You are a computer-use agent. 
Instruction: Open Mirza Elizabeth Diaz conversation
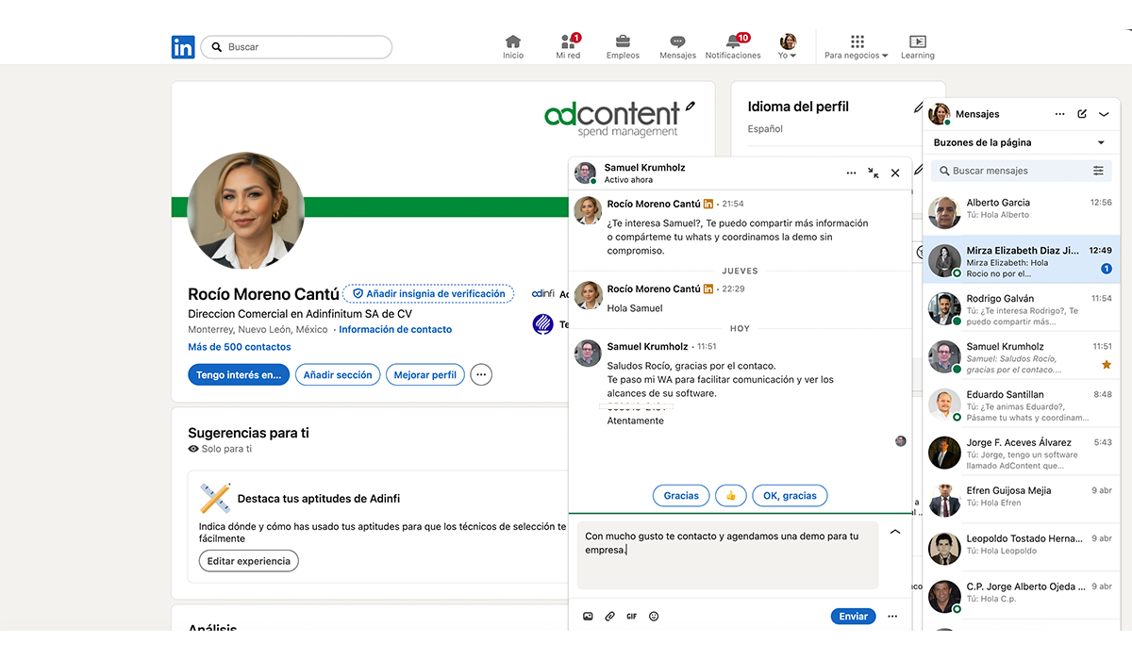coord(1022,259)
